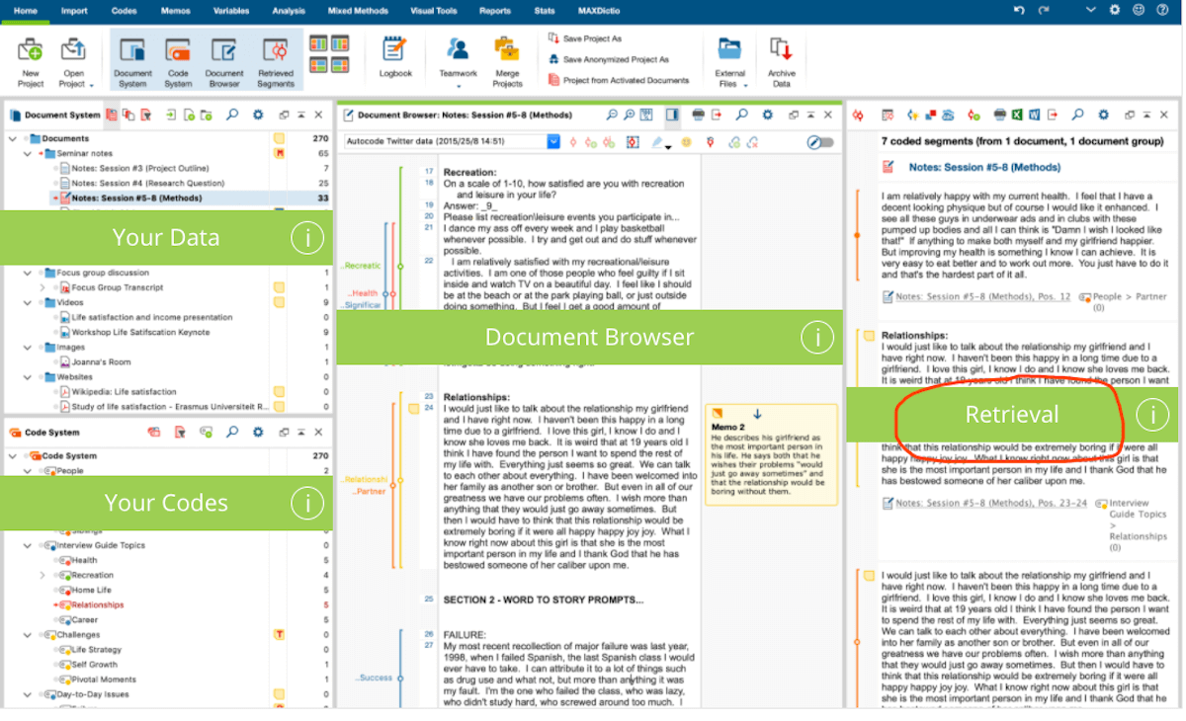Open settings gear in the top bar
The height and width of the screenshot is (721, 1186).
[x=1115, y=10]
